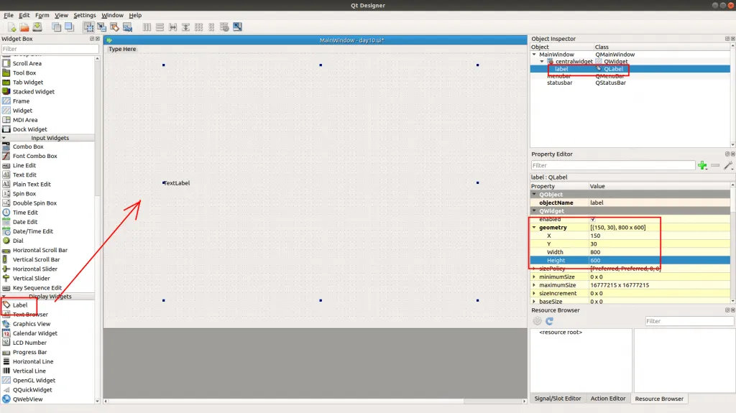Collapse the geometry property group
The width and height of the screenshot is (736, 413).
534,228
